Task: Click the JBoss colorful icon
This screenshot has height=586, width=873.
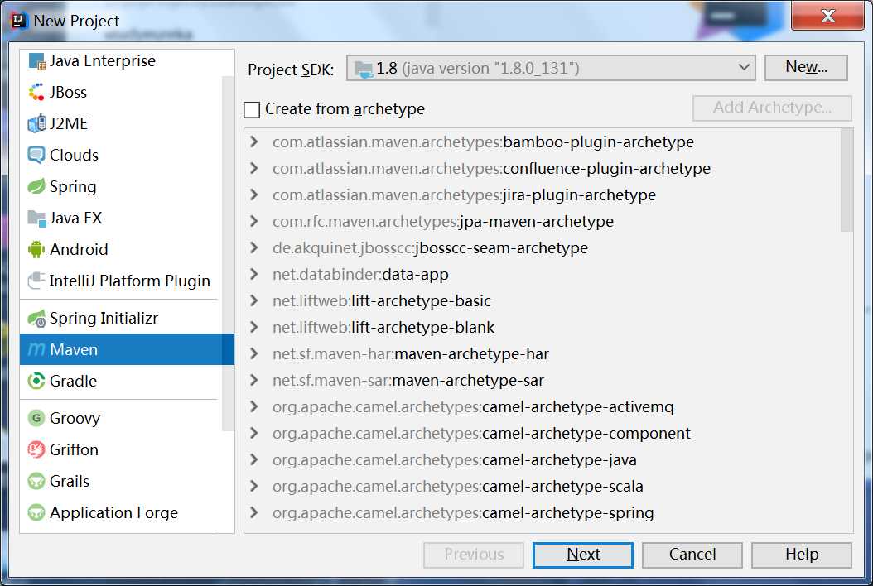Action: coord(36,93)
